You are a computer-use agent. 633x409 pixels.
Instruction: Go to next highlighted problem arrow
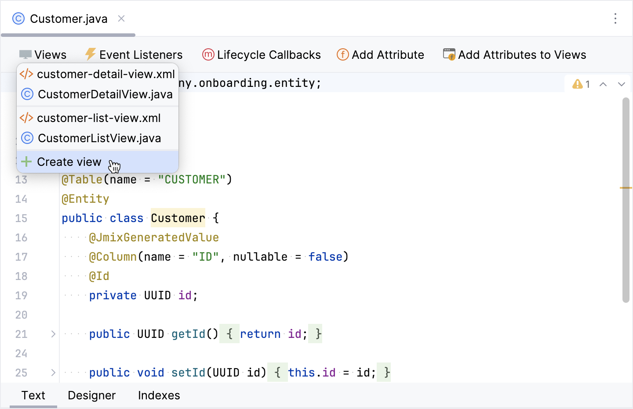click(x=621, y=84)
